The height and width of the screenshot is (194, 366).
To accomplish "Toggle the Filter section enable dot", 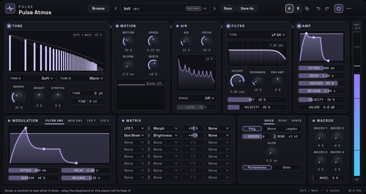I will [228, 26].
